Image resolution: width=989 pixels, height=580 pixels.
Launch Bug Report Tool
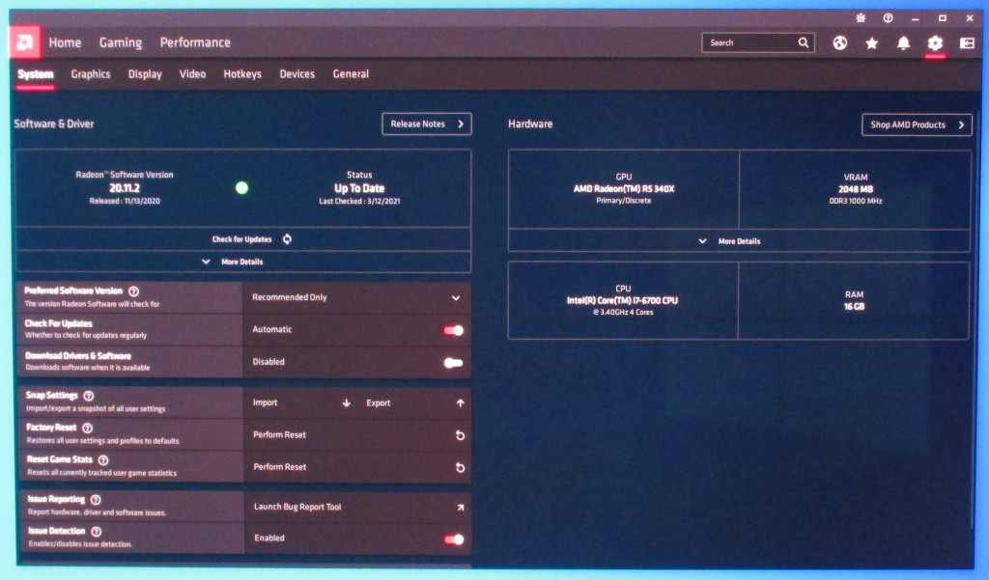[356, 507]
